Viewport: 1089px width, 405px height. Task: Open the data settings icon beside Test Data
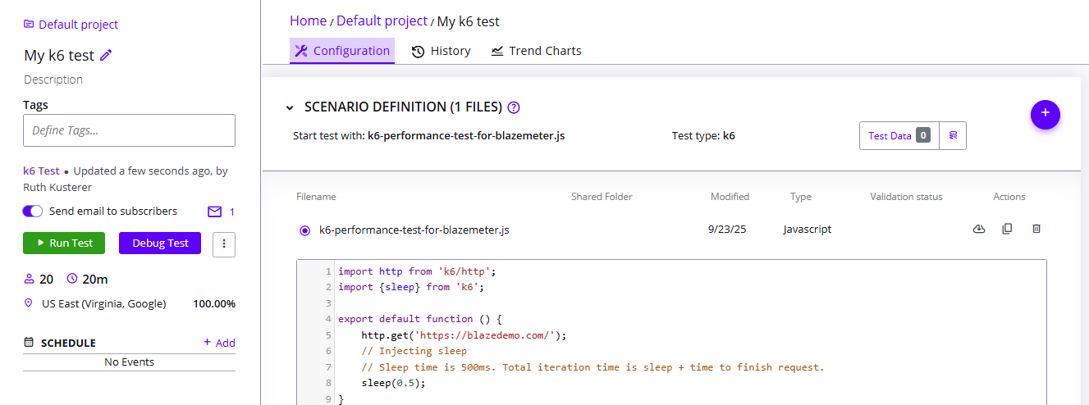[x=953, y=136]
